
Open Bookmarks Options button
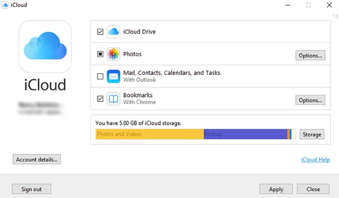click(x=310, y=100)
